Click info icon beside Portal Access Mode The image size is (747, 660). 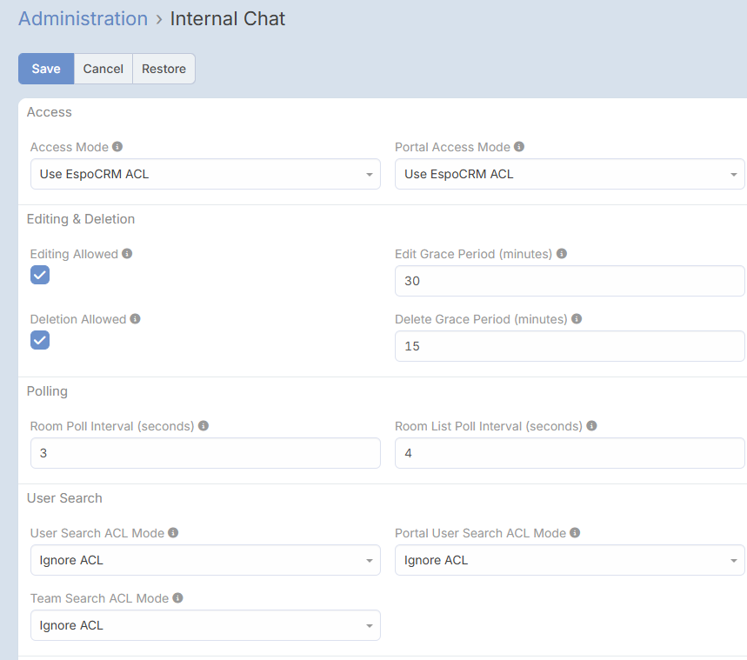[x=519, y=147]
